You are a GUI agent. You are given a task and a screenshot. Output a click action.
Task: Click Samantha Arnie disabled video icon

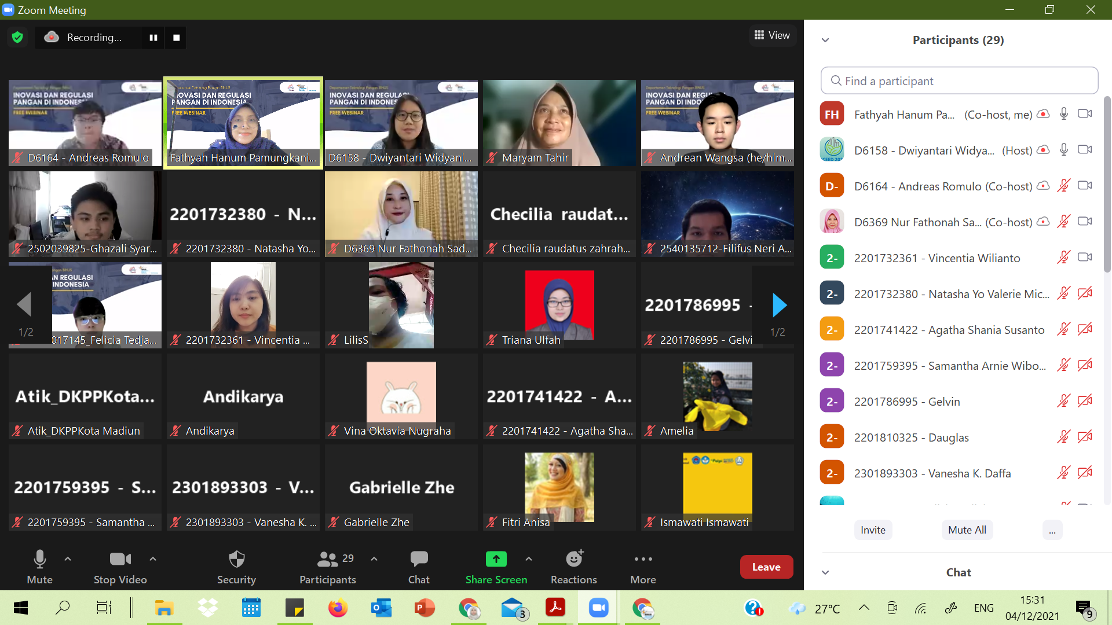pyautogui.click(x=1085, y=365)
